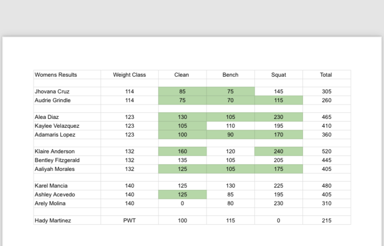Select the Womens Results header cell
The image size is (384, 246).
tap(67, 75)
